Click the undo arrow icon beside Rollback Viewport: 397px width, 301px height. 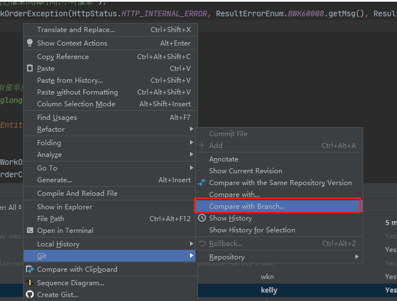point(202,244)
